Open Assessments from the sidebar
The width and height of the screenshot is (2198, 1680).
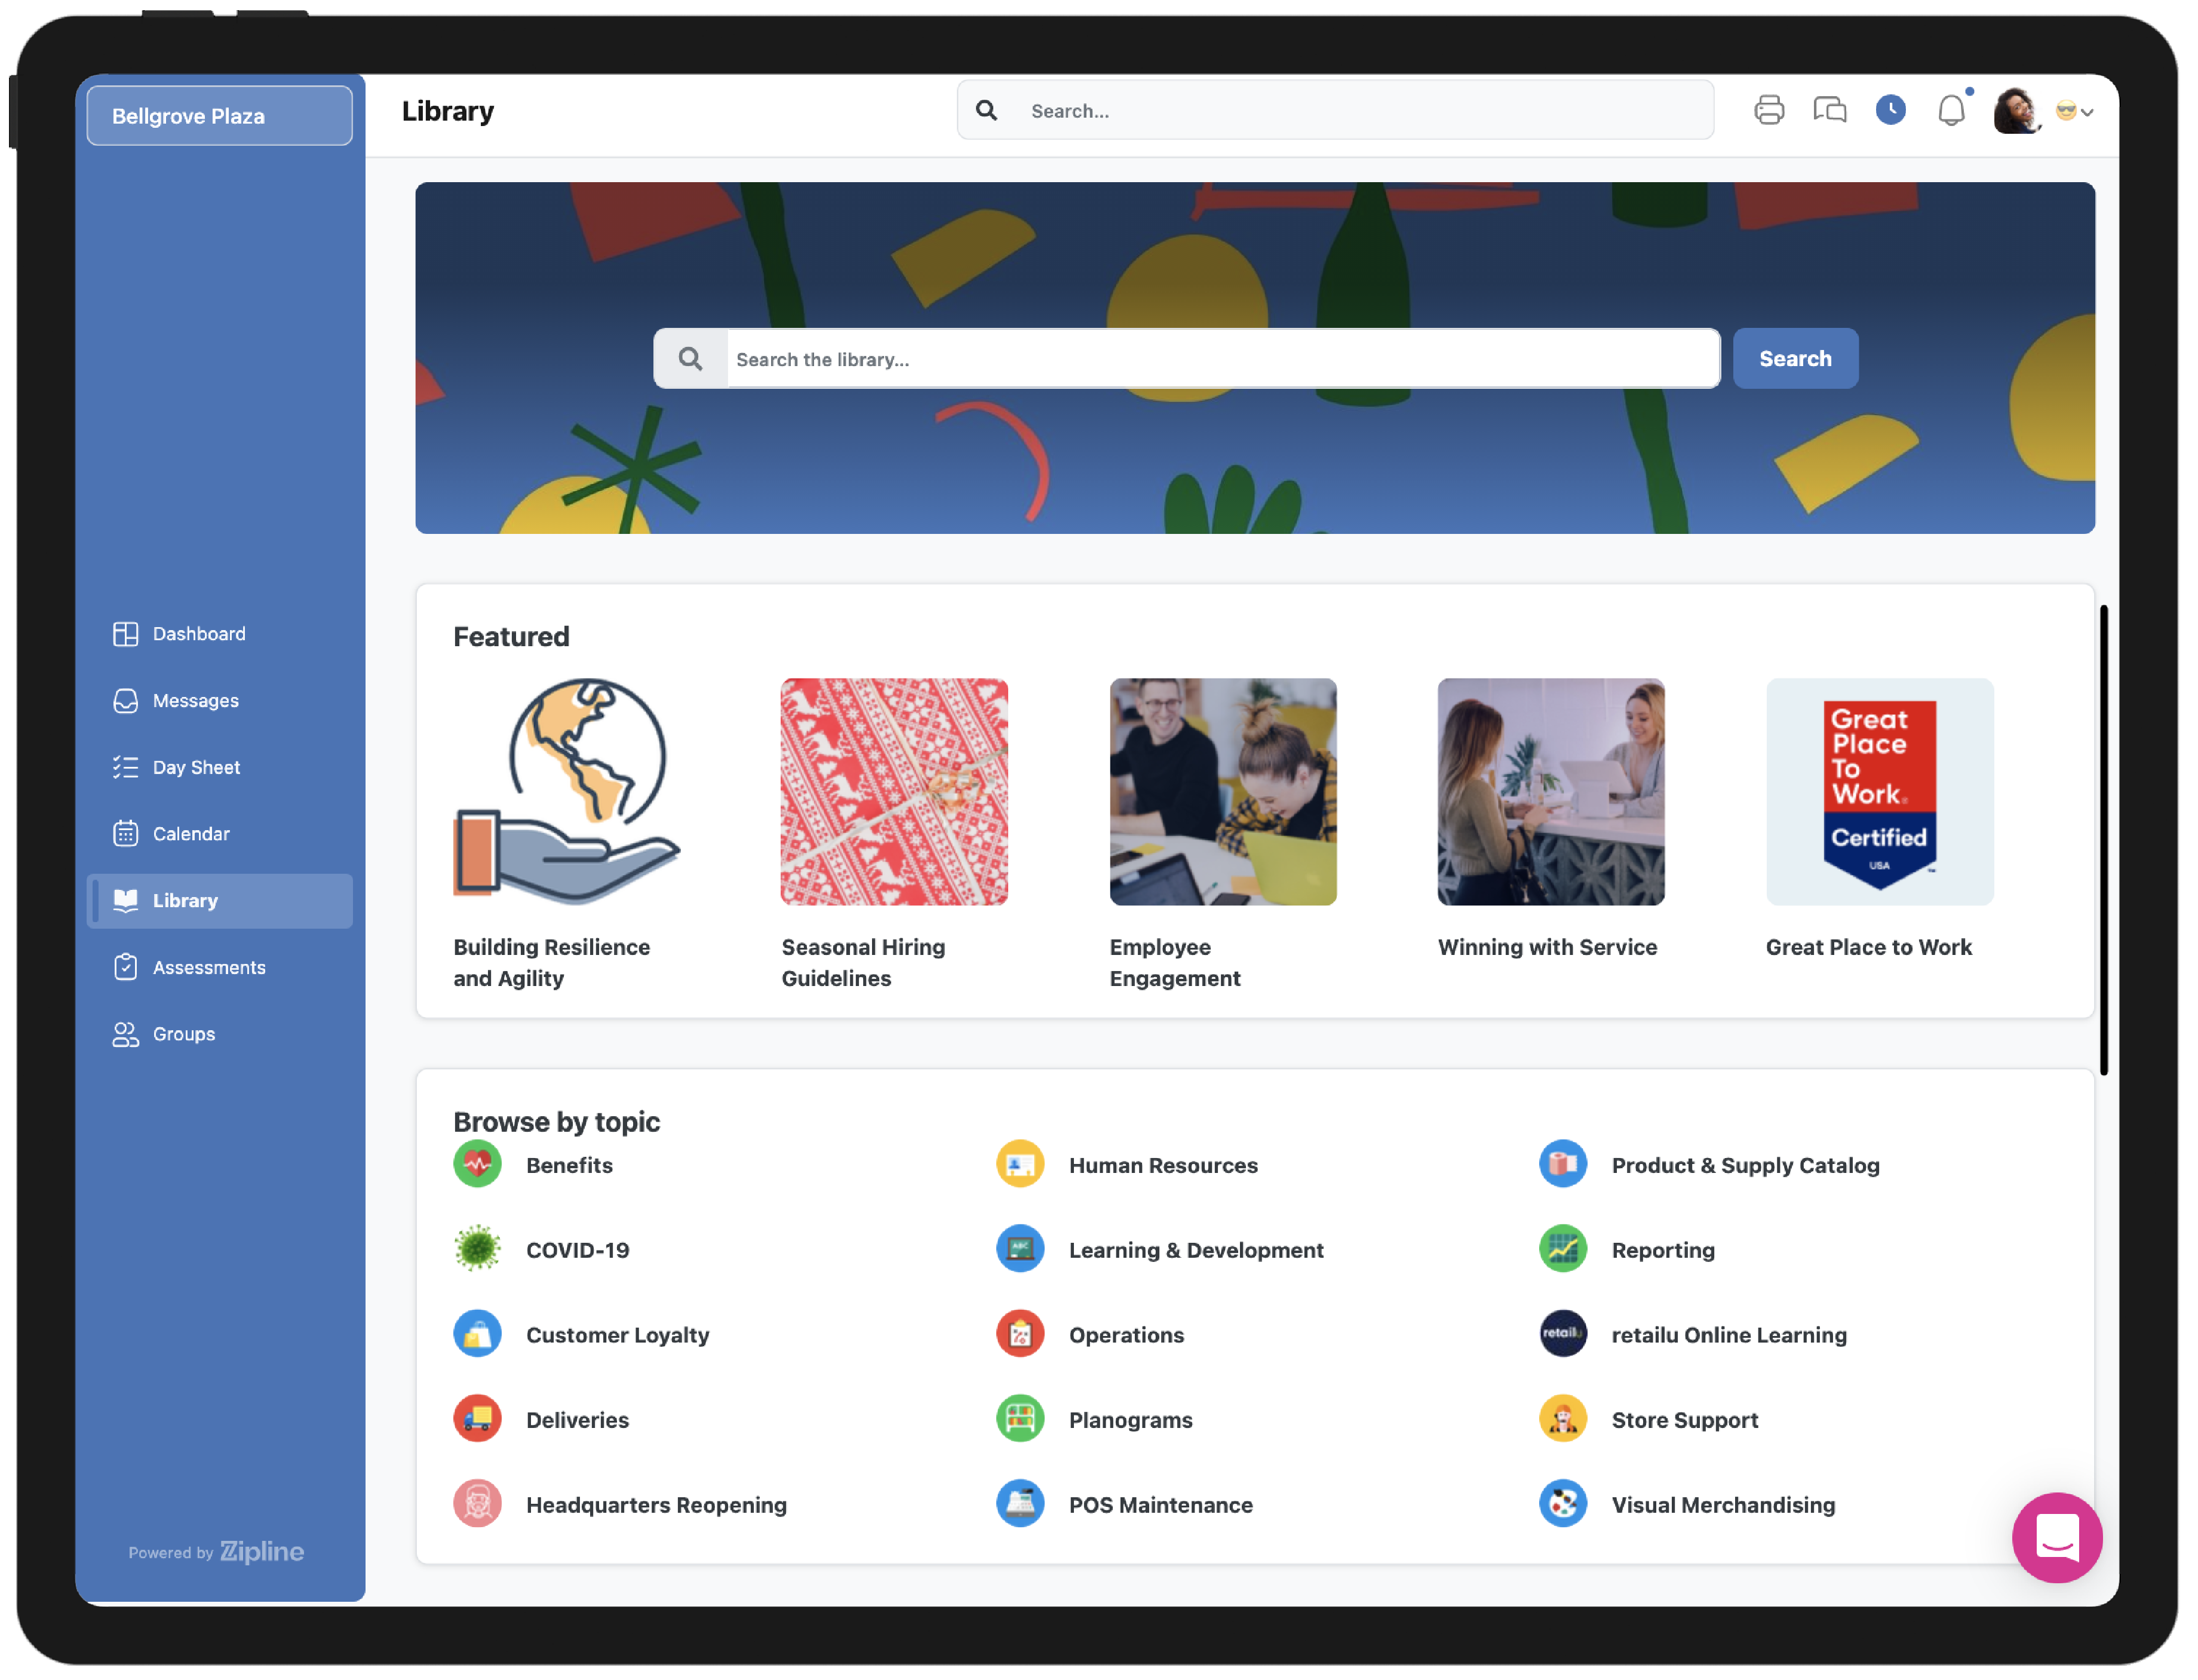point(208,967)
